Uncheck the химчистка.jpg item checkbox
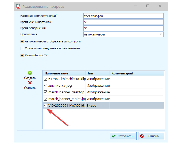The height and width of the screenshot is (147, 178). coord(45,86)
